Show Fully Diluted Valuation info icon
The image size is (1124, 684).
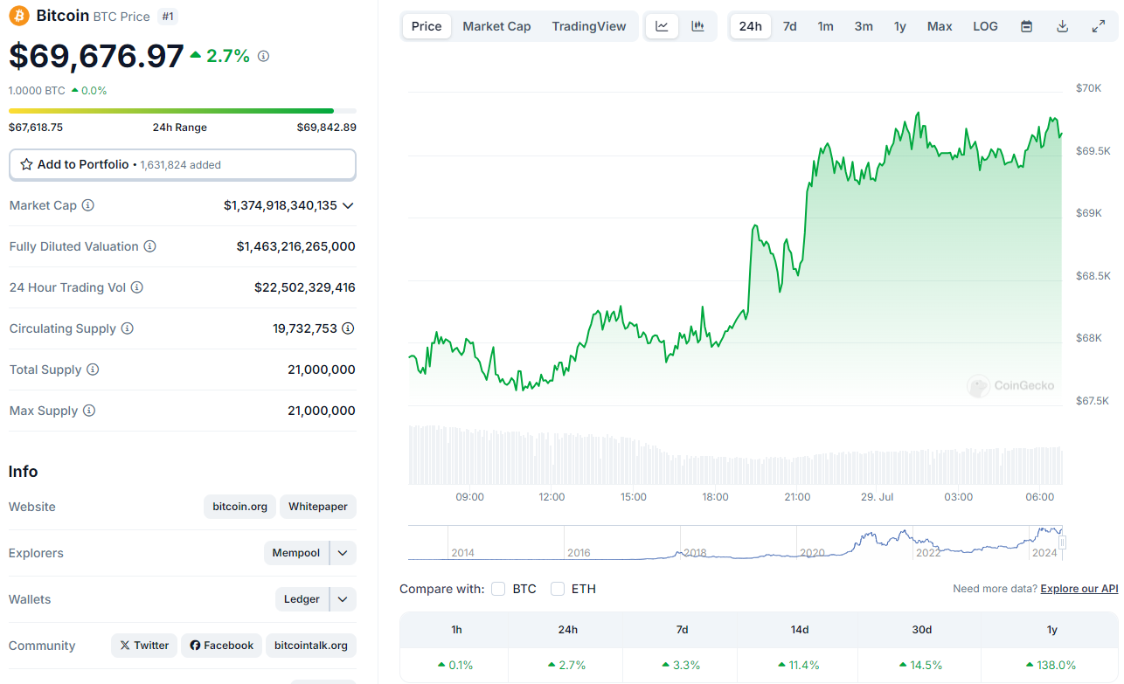point(149,246)
